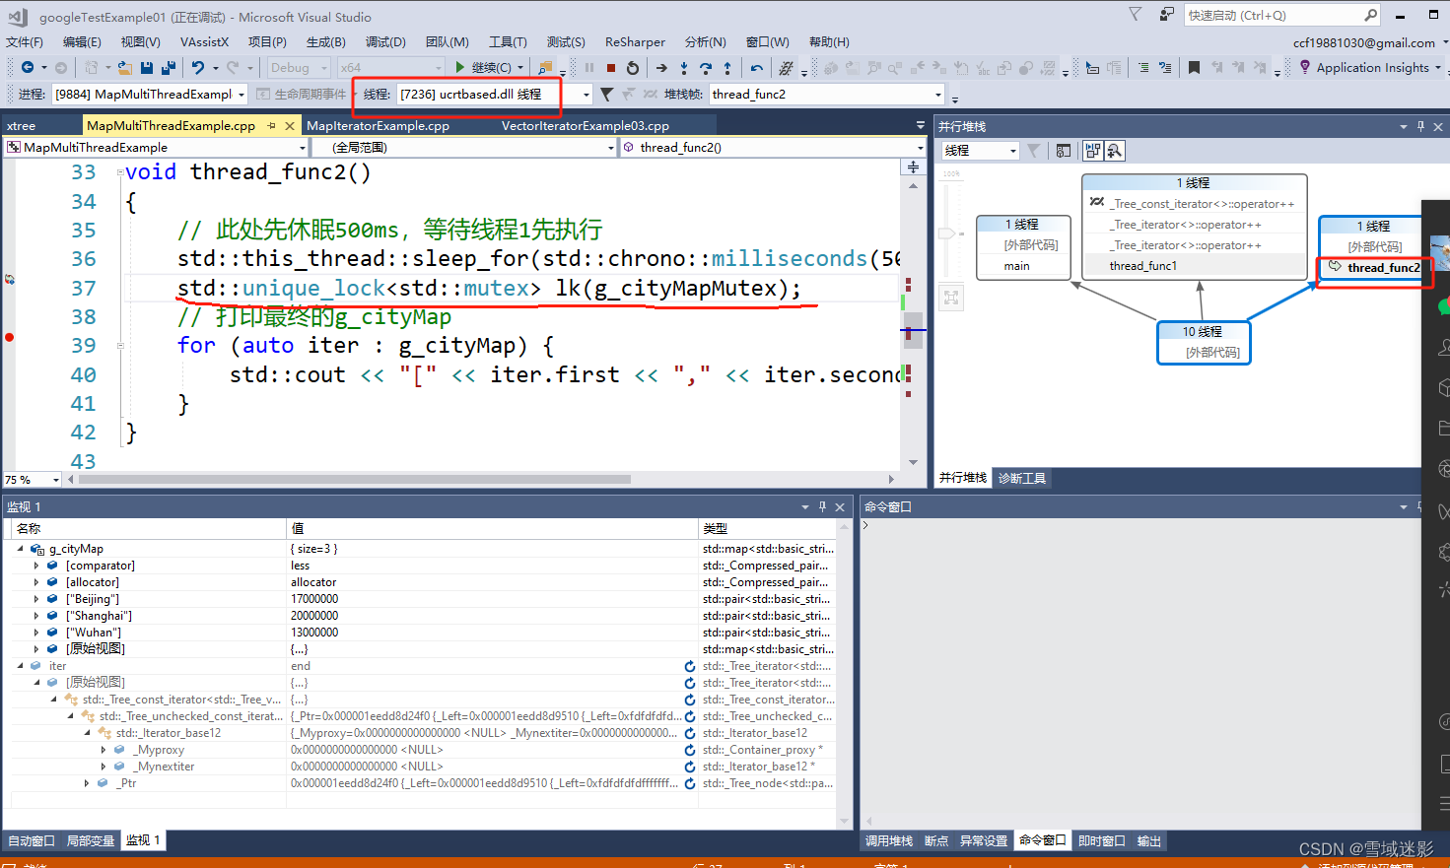Open the Debug configuration dropdown
1450x868 pixels.
click(x=299, y=68)
